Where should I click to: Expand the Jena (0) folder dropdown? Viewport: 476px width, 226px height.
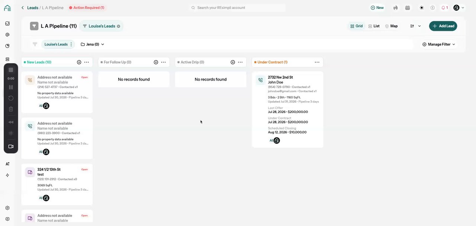click(x=92, y=44)
